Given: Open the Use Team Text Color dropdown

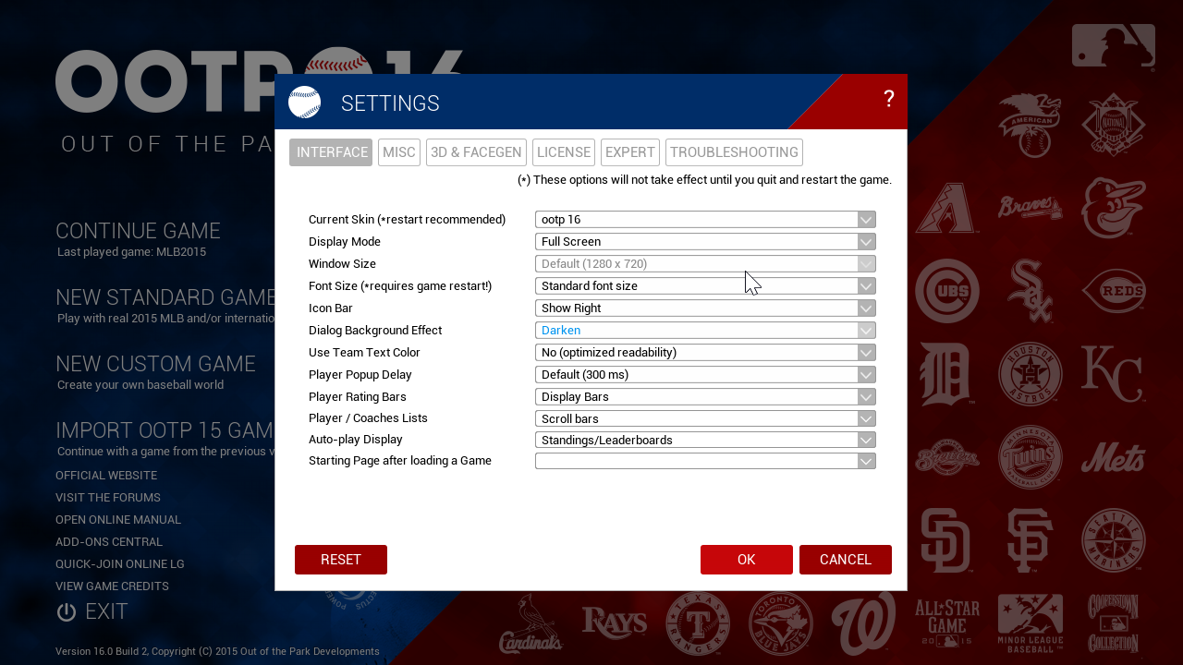Looking at the screenshot, I should [705, 353].
